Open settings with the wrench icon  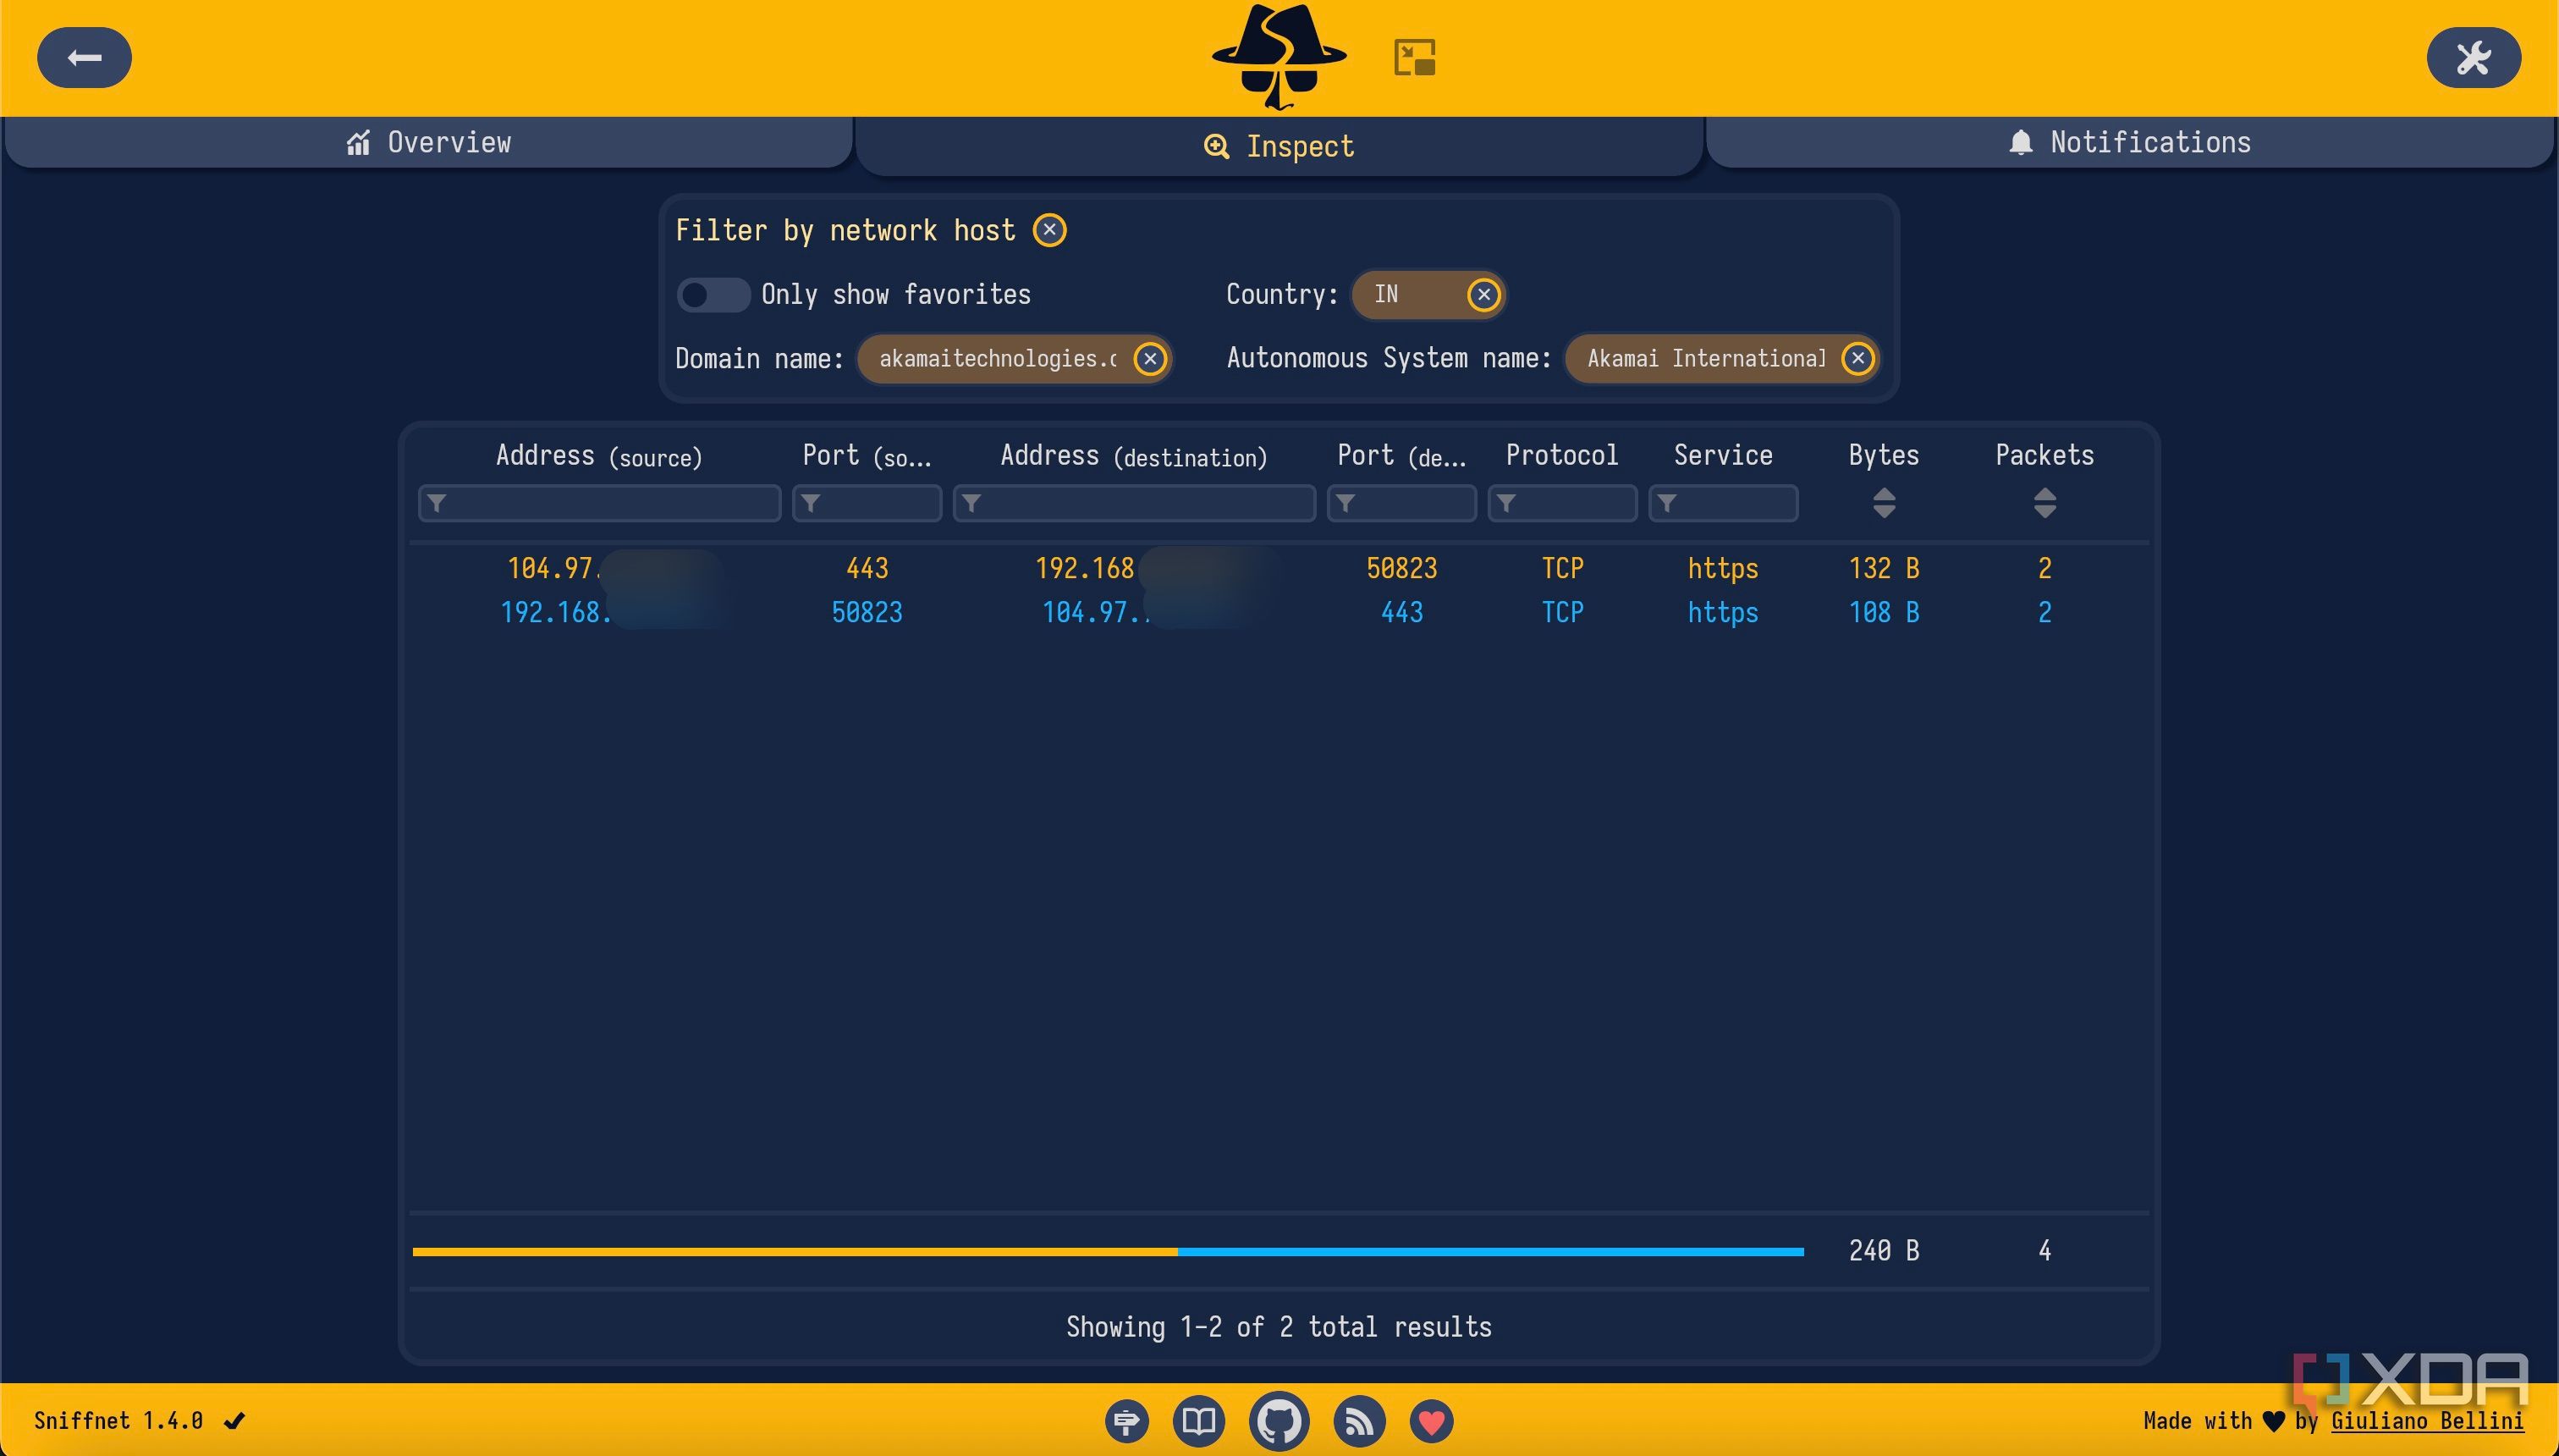point(2473,58)
